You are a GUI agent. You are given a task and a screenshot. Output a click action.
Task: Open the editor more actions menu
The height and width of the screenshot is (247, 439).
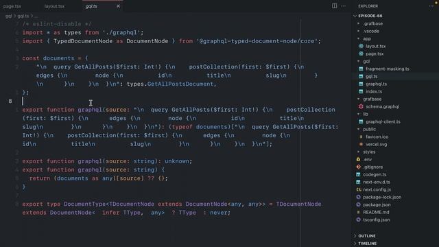343,6
